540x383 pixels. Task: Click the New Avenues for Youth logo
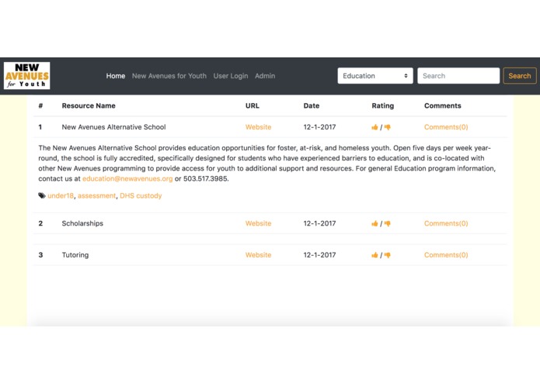click(27, 75)
